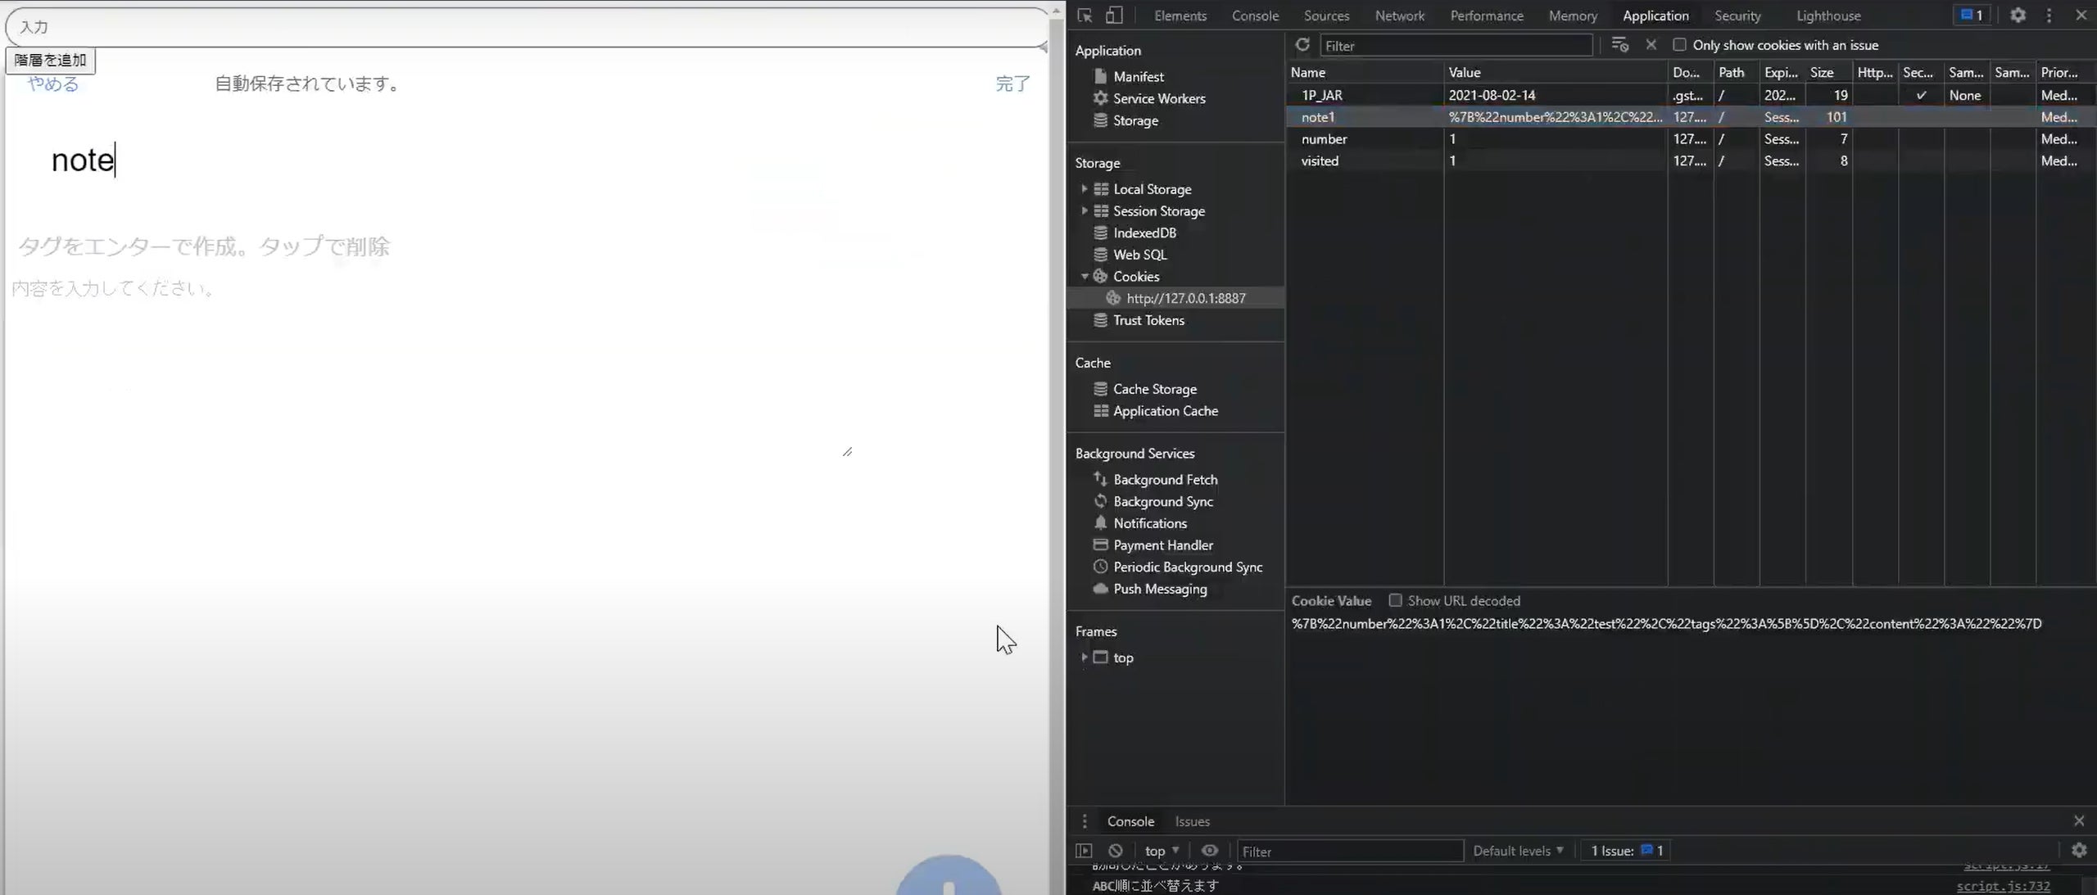Viewport: 2097px width, 895px height.
Task: Check Show URL decoded option
Action: (x=1395, y=600)
